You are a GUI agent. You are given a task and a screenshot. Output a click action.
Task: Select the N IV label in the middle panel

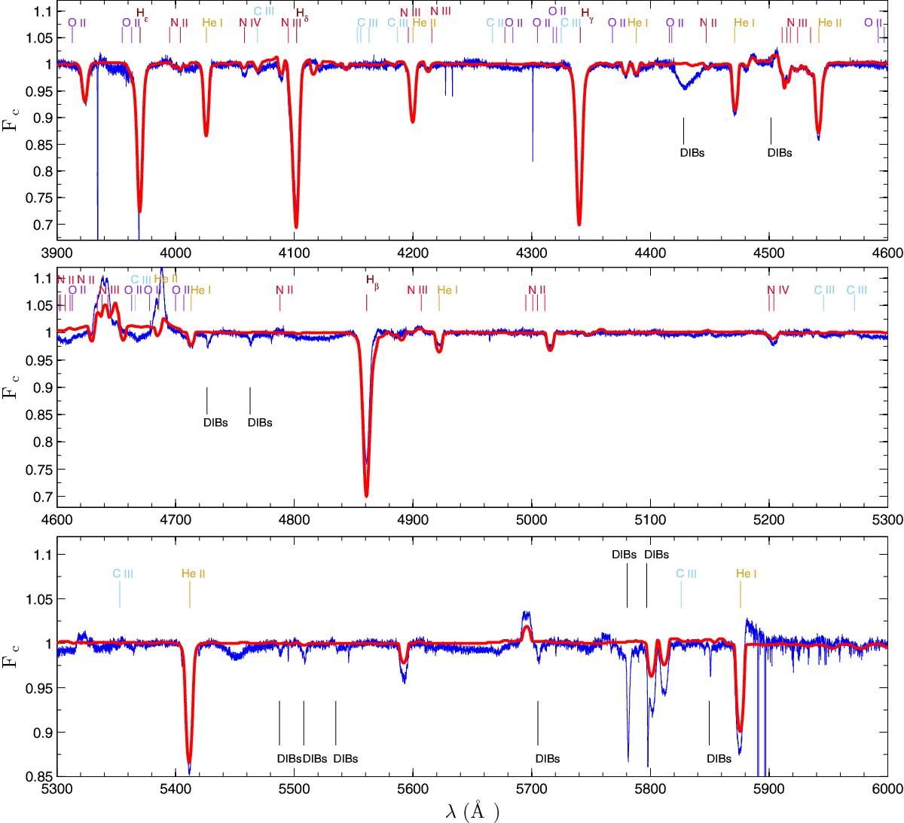pyautogui.click(x=777, y=289)
